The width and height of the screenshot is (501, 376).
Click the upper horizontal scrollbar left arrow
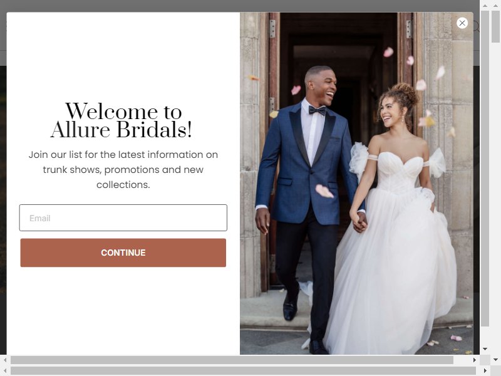click(5, 360)
